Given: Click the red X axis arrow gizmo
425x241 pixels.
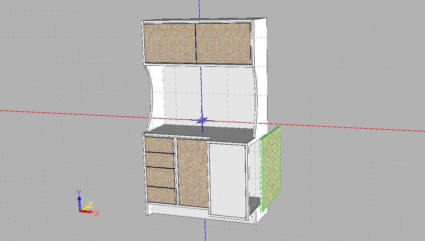Looking at the screenshot, I should [87, 212].
